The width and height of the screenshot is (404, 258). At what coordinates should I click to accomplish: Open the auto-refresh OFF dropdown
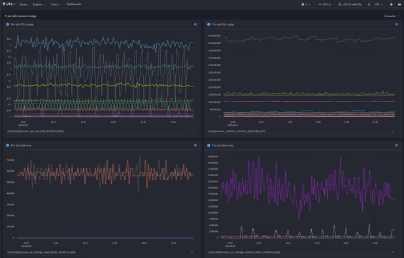[379, 5]
